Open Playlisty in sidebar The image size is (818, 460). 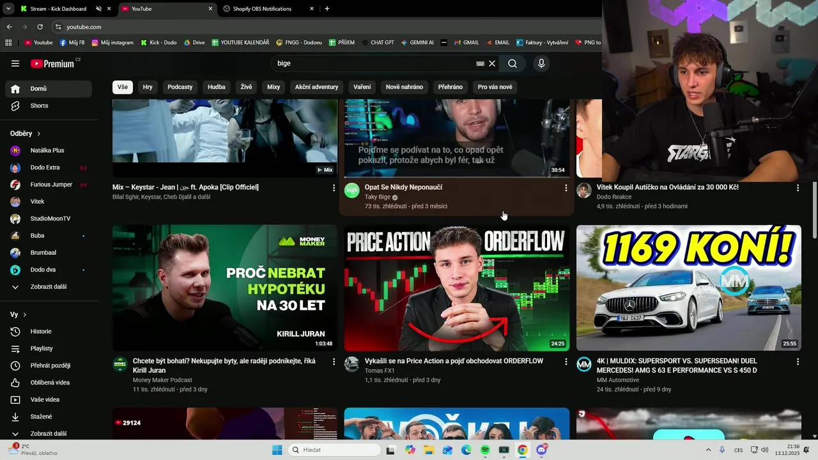49,349
